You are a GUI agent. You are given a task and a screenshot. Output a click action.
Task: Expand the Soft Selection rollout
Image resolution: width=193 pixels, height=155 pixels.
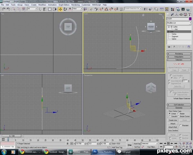click(179, 105)
